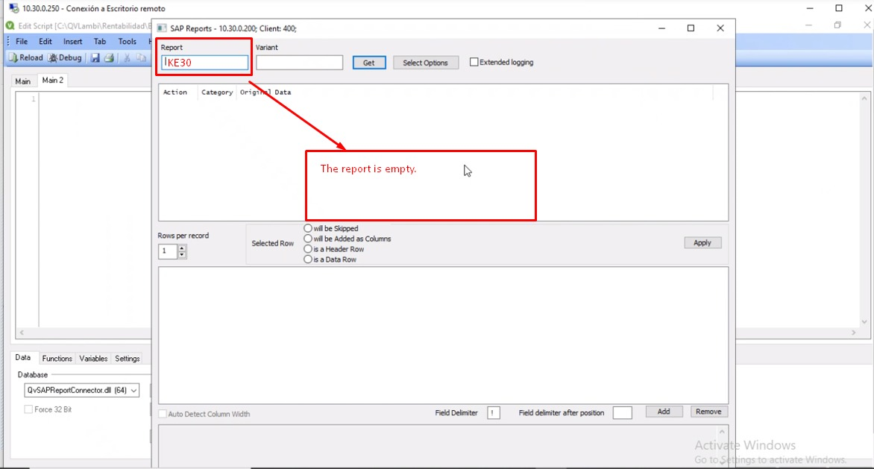Select the 'will be Skipped' radio button

(306, 228)
